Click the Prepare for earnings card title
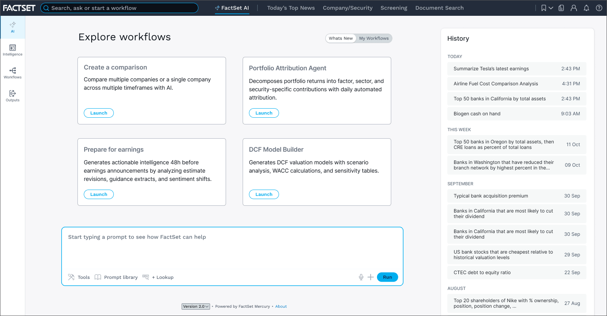The height and width of the screenshot is (316, 607). (x=114, y=150)
